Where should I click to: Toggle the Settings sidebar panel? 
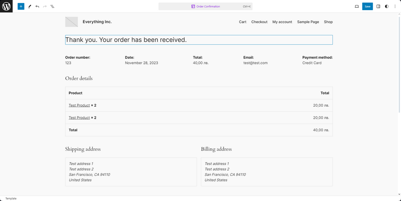(378, 6)
